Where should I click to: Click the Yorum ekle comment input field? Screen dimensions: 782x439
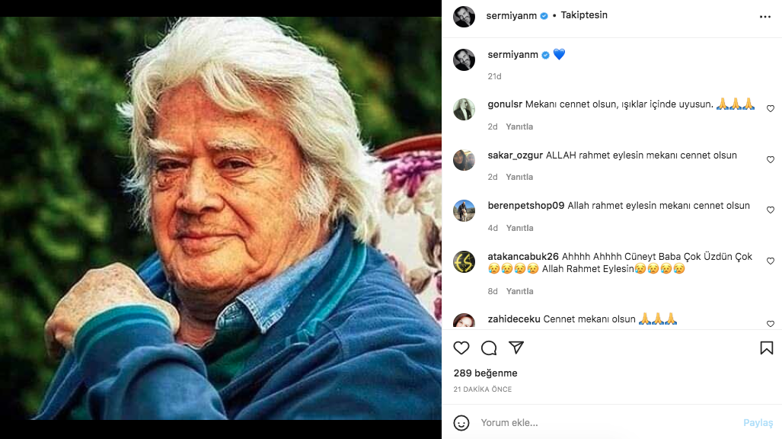pyautogui.click(x=533, y=421)
